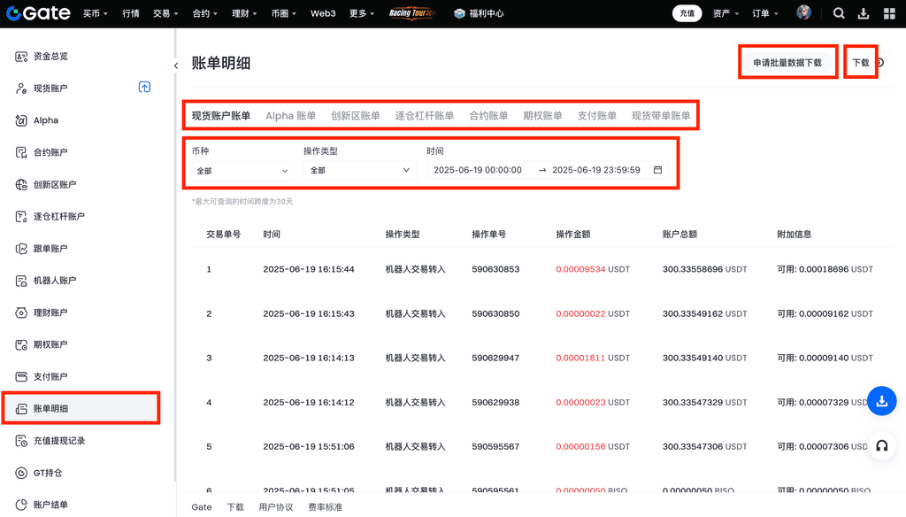Click the start time field 2025-06-19 00:00:00
Screen dimensions: 906x517
click(478, 170)
